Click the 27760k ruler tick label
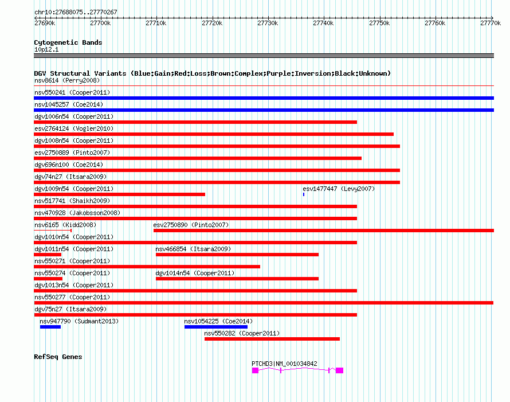 (435, 23)
